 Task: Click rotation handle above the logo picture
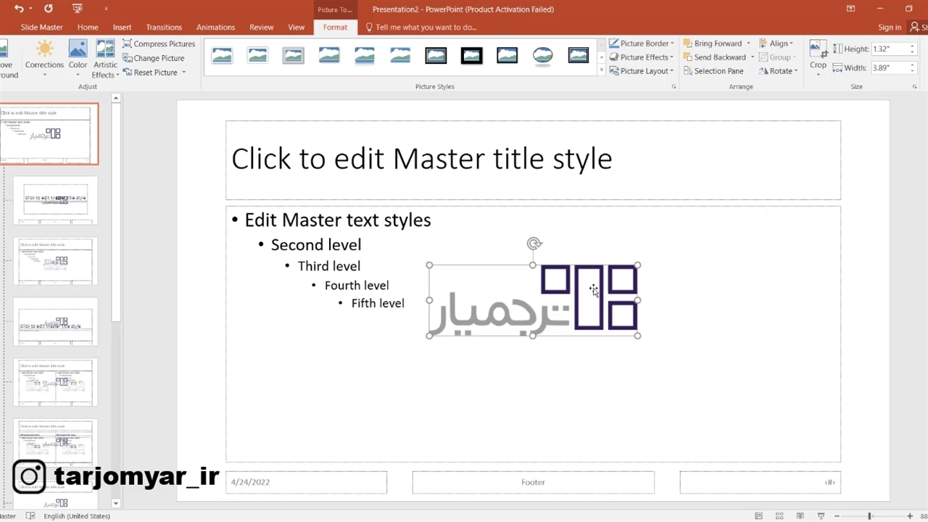coord(534,244)
